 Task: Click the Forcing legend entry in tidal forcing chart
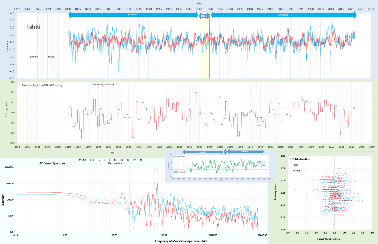tap(97, 84)
